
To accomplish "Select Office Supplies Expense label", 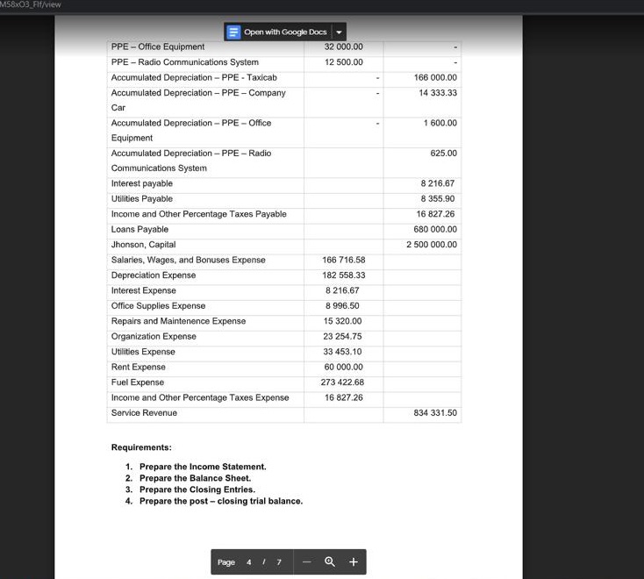I will (x=158, y=306).
